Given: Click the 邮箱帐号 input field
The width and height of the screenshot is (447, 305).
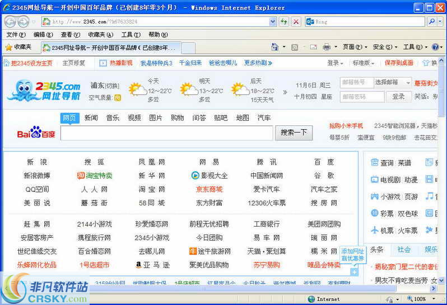Looking at the screenshot, I should [x=357, y=82].
